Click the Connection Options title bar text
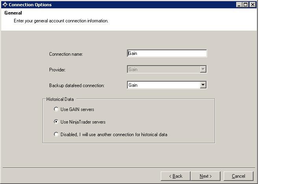The image size is (283, 184). [x=30, y=5]
